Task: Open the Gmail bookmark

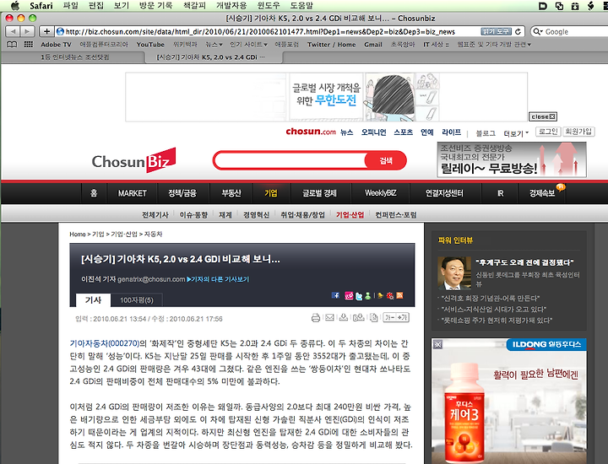Action: [x=373, y=45]
